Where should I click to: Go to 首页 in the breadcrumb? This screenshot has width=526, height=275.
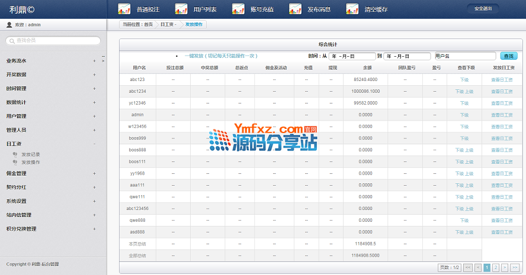[x=148, y=25]
